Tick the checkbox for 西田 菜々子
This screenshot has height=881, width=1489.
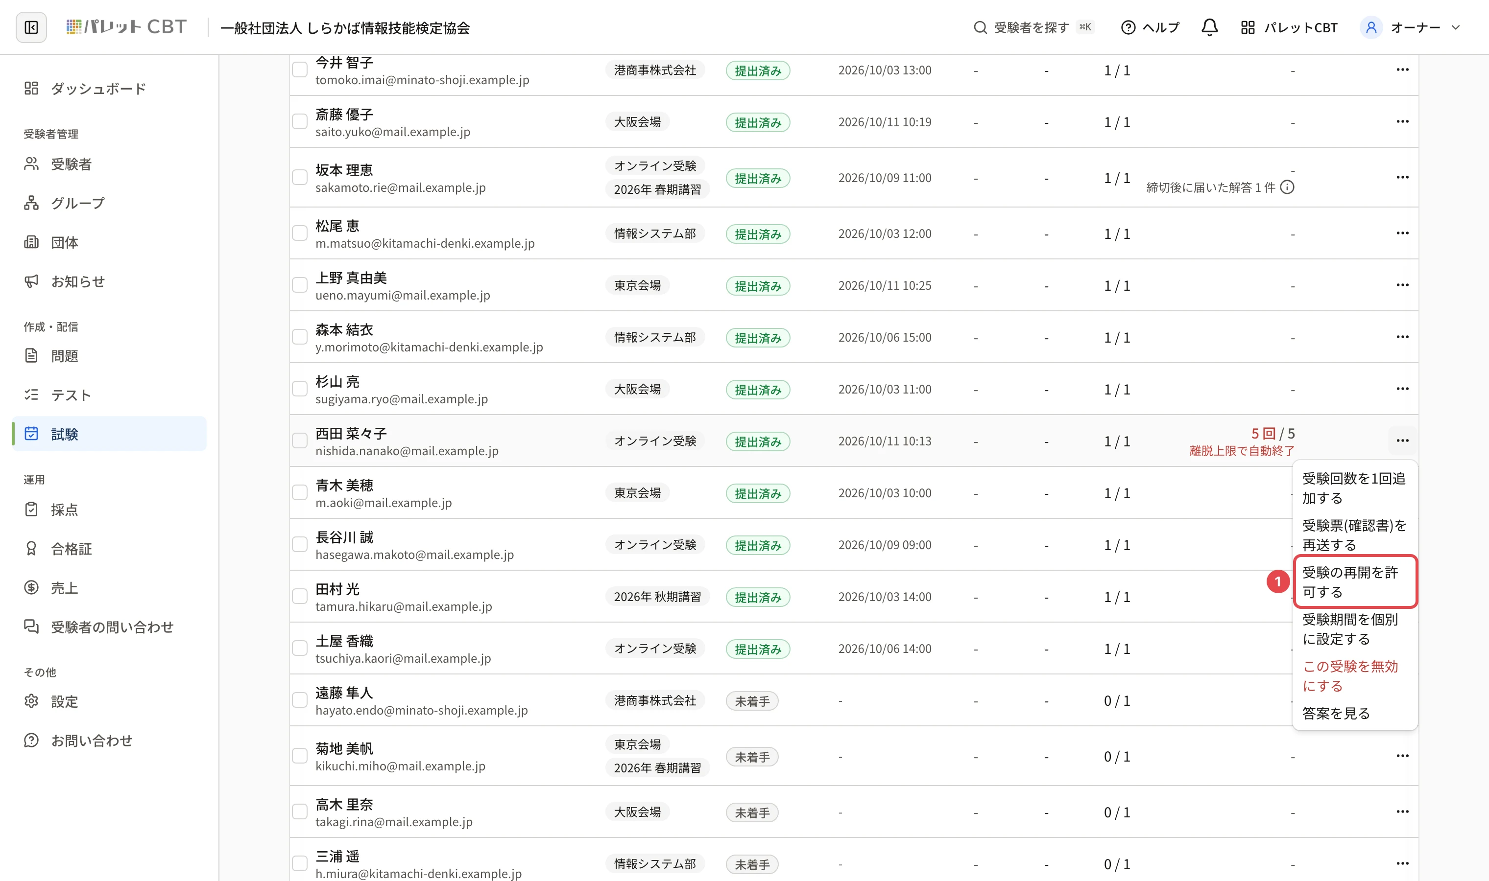[x=300, y=440]
